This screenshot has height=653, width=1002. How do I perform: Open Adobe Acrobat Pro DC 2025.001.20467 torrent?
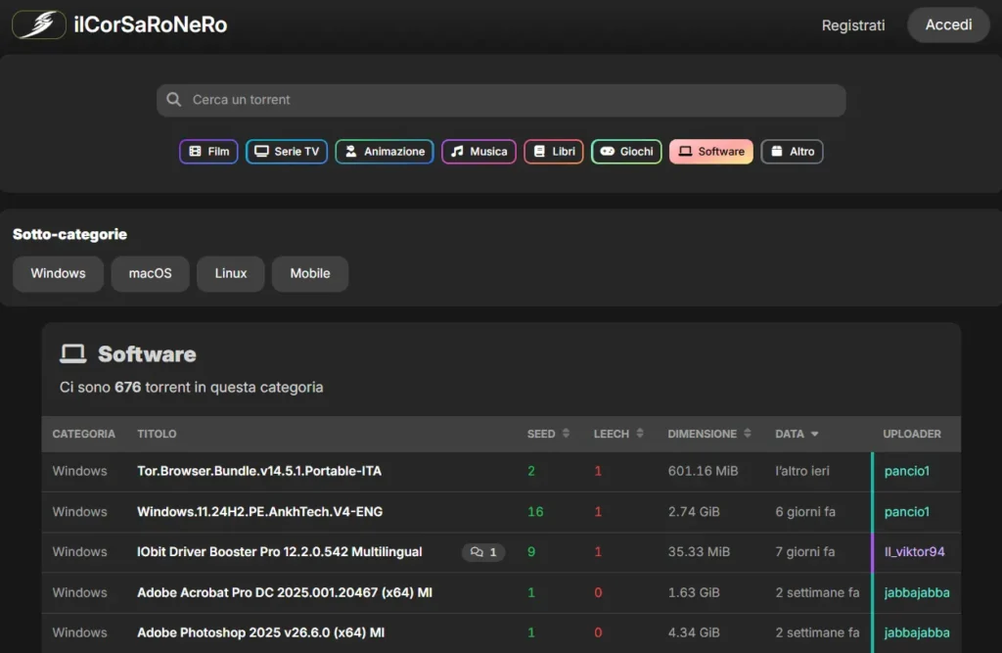pyautogui.click(x=285, y=592)
